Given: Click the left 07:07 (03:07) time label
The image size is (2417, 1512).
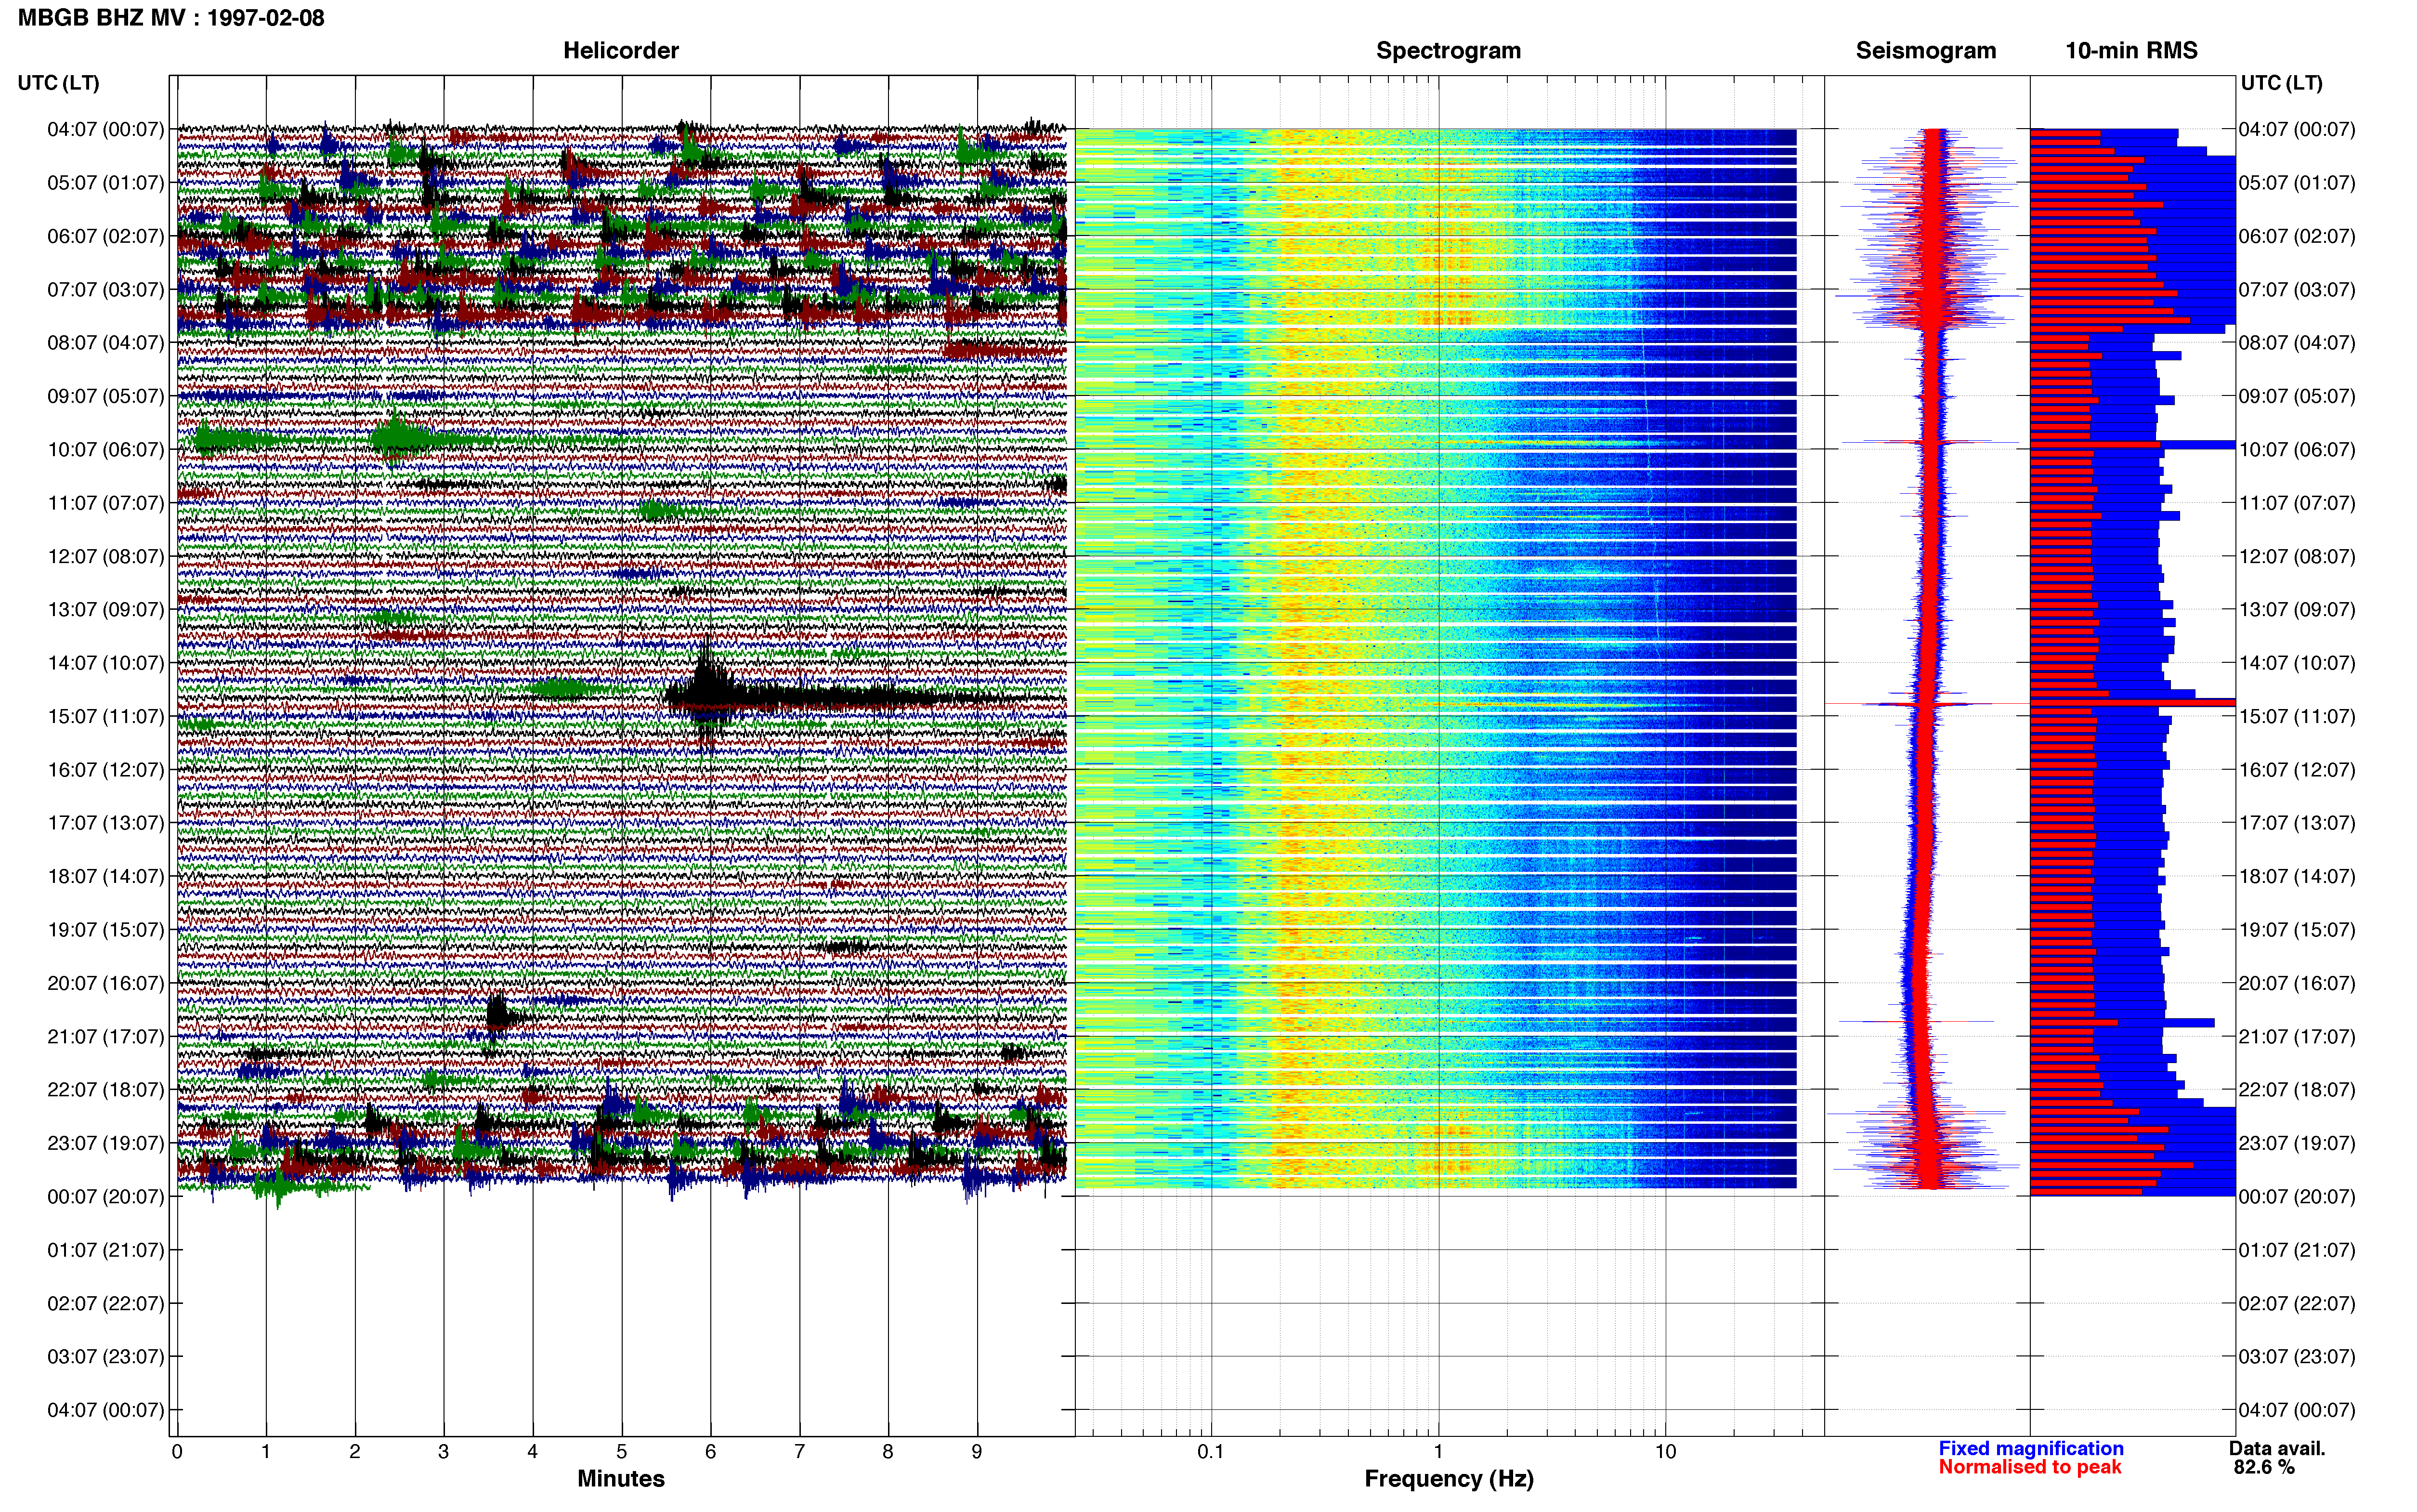Looking at the screenshot, I should (x=105, y=289).
